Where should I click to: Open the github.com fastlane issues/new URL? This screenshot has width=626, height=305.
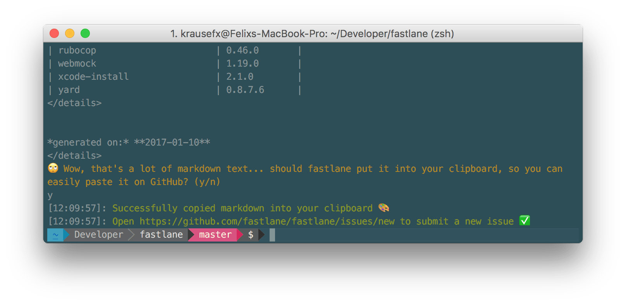pyautogui.click(x=267, y=221)
